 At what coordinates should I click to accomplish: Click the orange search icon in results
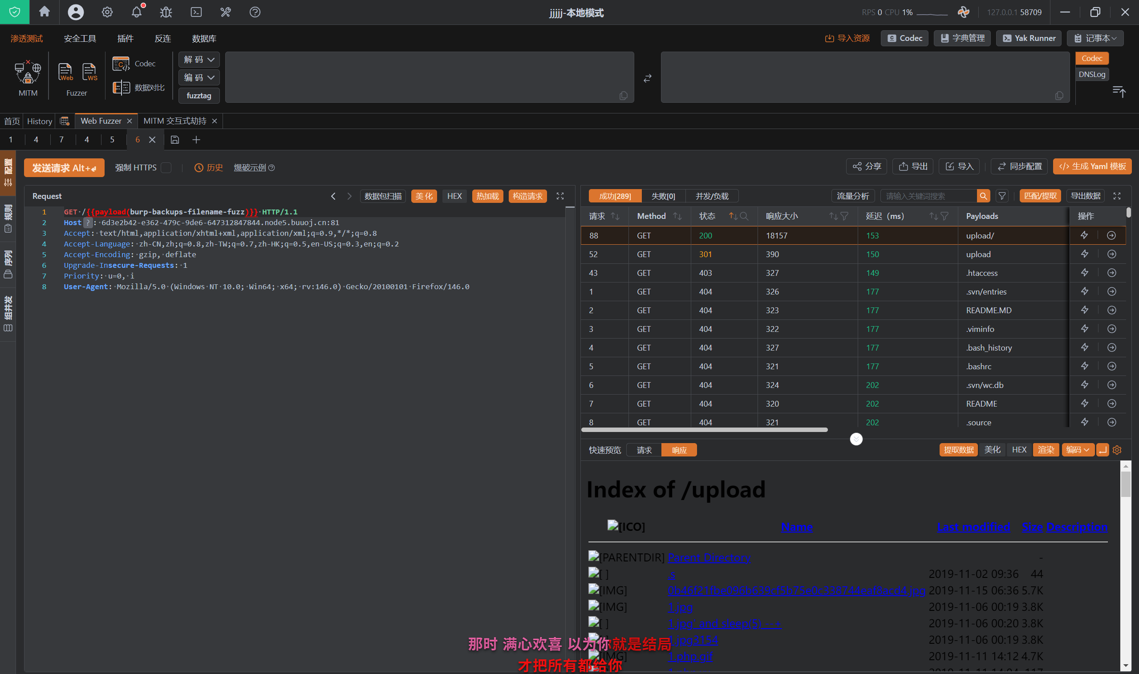(x=983, y=196)
